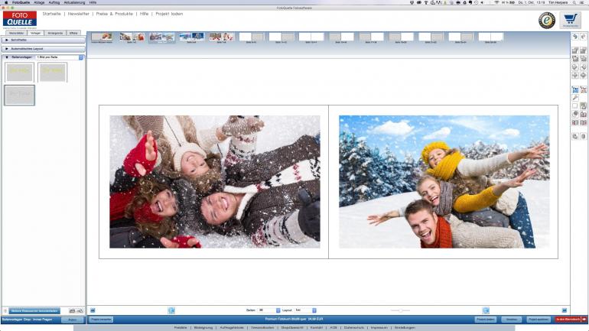Screen dimensions: 589x331
Task: Open the Preise & Produkte link
Action: pyautogui.click(x=115, y=14)
